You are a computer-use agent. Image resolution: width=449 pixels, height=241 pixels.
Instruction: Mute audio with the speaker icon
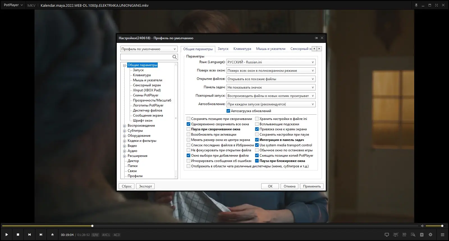coord(422,226)
